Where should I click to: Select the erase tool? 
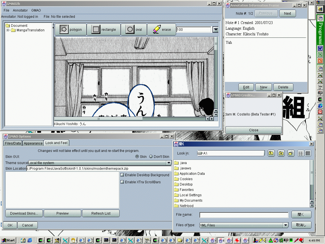(161, 29)
